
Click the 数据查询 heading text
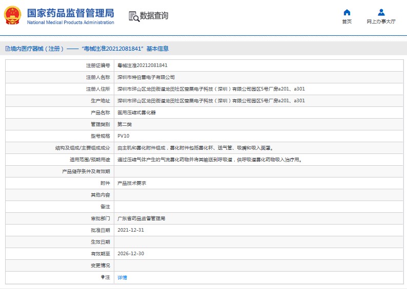(154, 15)
